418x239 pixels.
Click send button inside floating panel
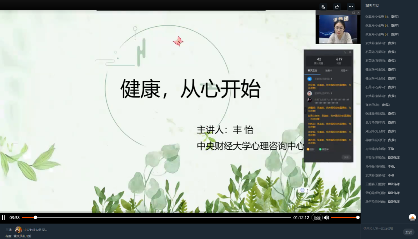(x=346, y=157)
